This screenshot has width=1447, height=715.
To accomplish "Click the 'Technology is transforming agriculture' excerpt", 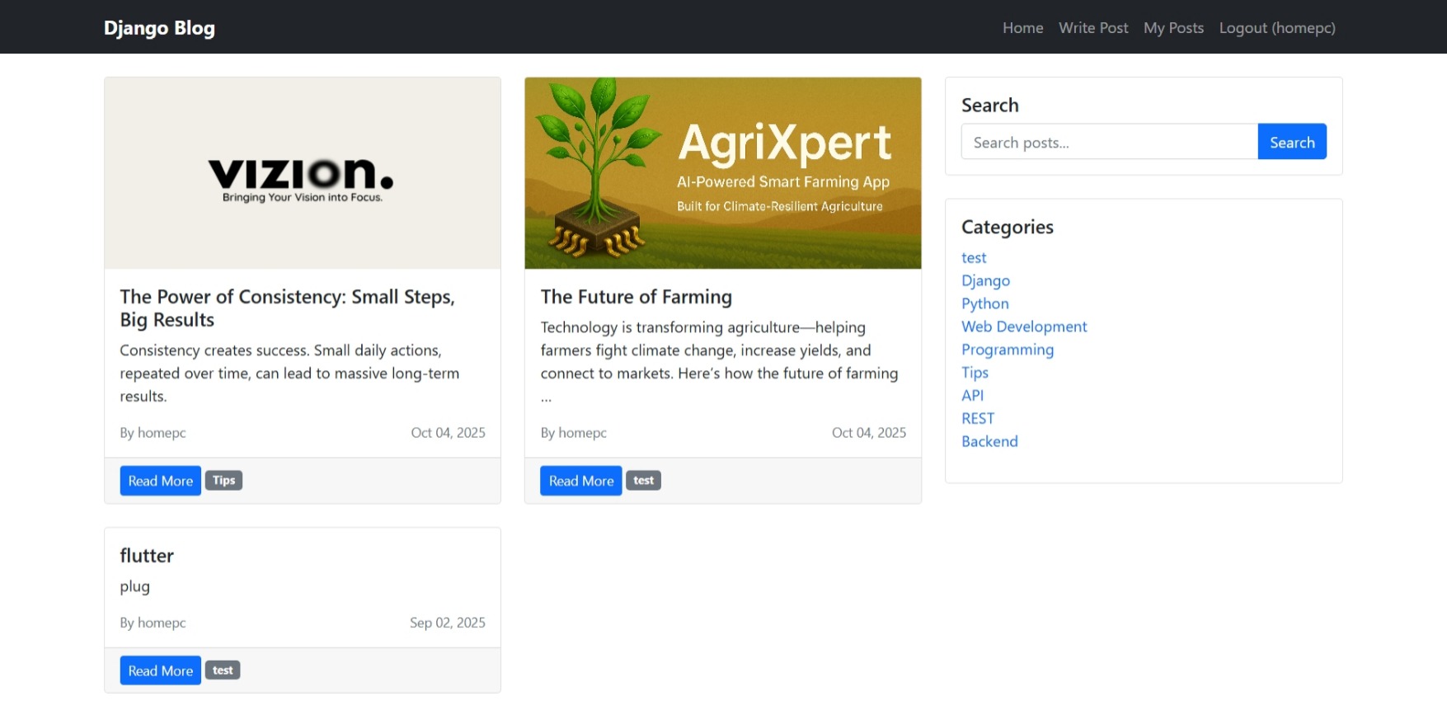I will tap(719, 362).
